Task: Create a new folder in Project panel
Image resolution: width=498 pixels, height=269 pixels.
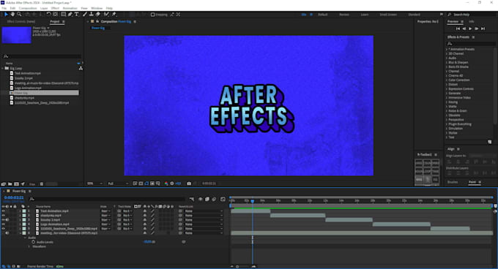Action: pyautogui.click(x=10, y=183)
